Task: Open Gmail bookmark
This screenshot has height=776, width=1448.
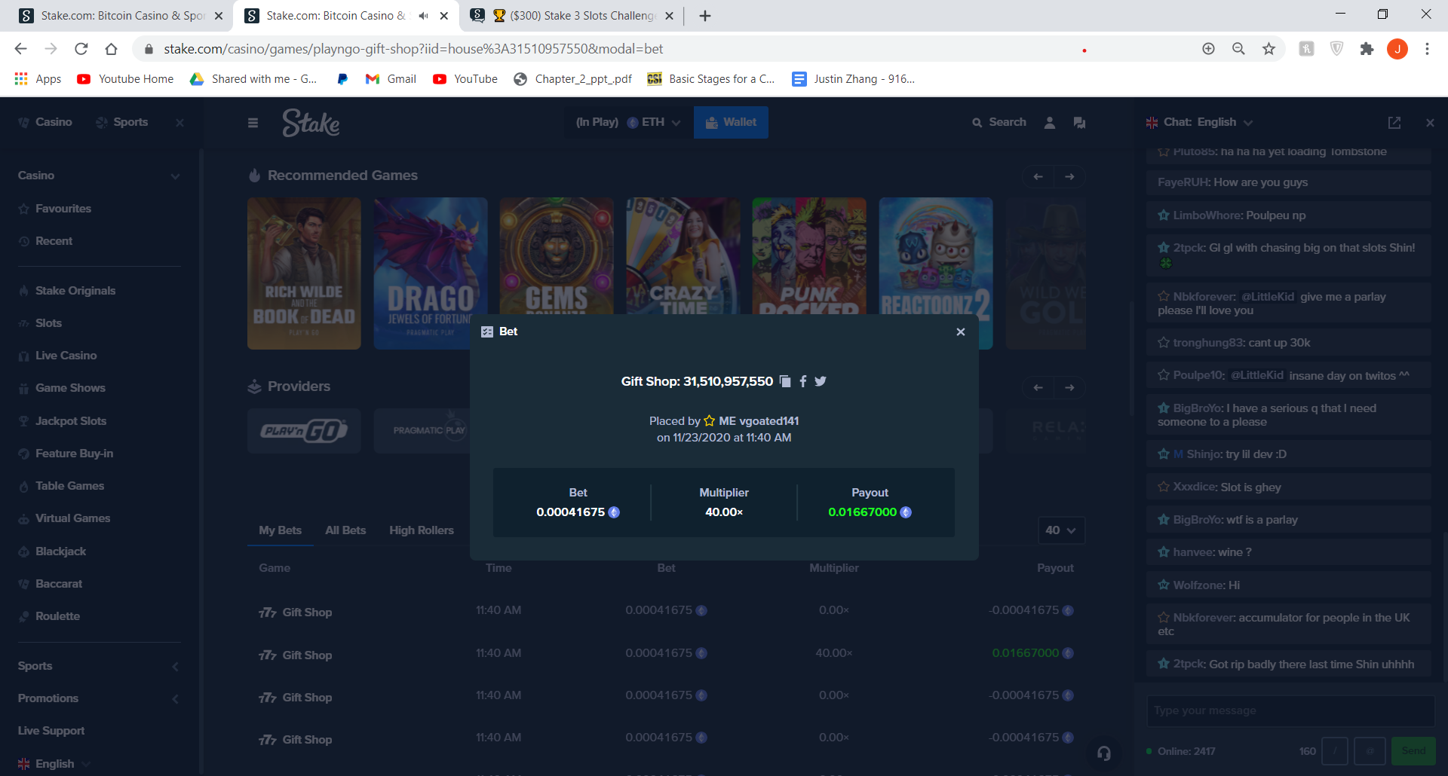Action: 391,79
